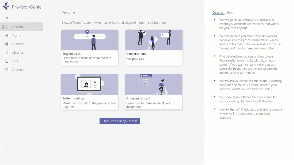The width and height of the screenshot is (294, 165).
Task: Go to Channels in the sidebar
Action: pos(22,44)
